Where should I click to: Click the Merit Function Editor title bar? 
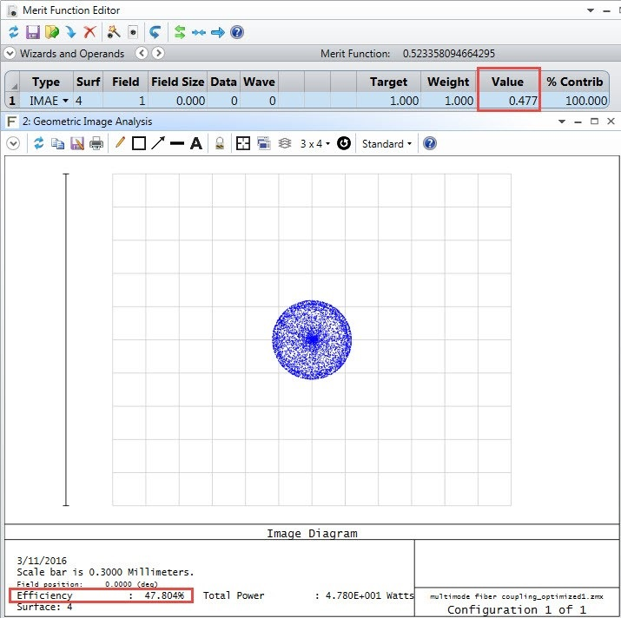click(261, 10)
